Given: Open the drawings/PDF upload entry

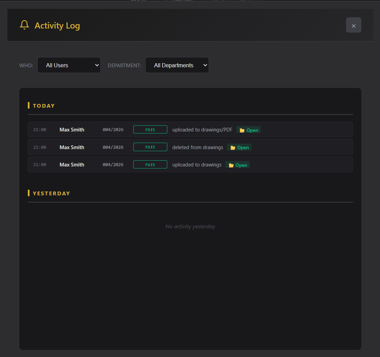Looking at the screenshot, I should pyautogui.click(x=248, y=130).
